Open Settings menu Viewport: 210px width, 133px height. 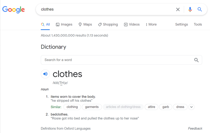[181, 24]
